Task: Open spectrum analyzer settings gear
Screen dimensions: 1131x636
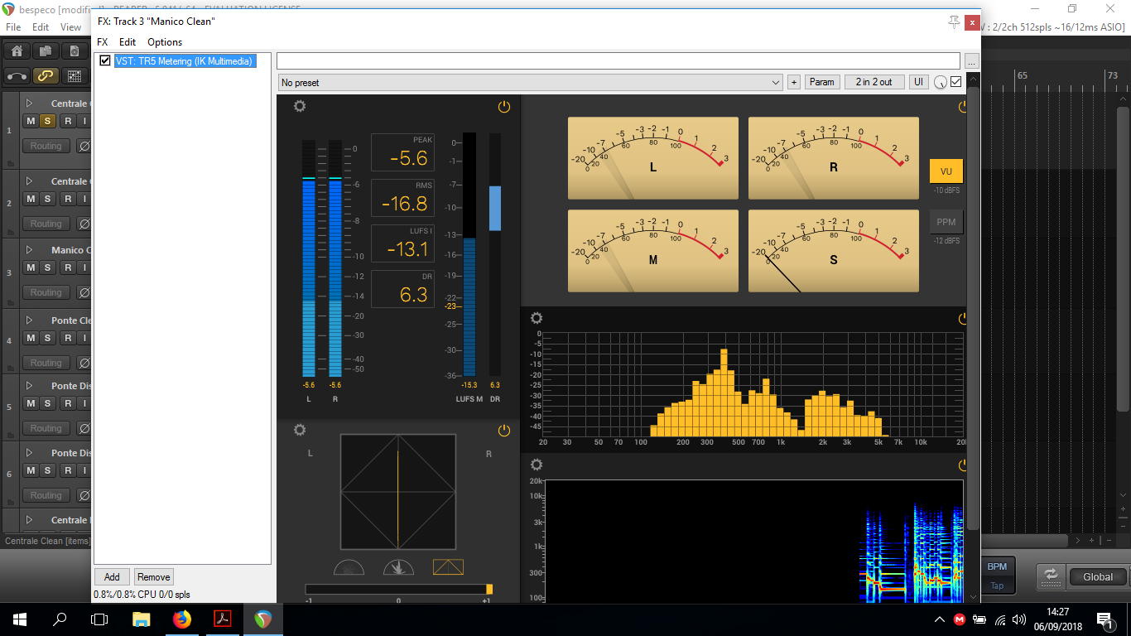Action: [x=537, y=318]
